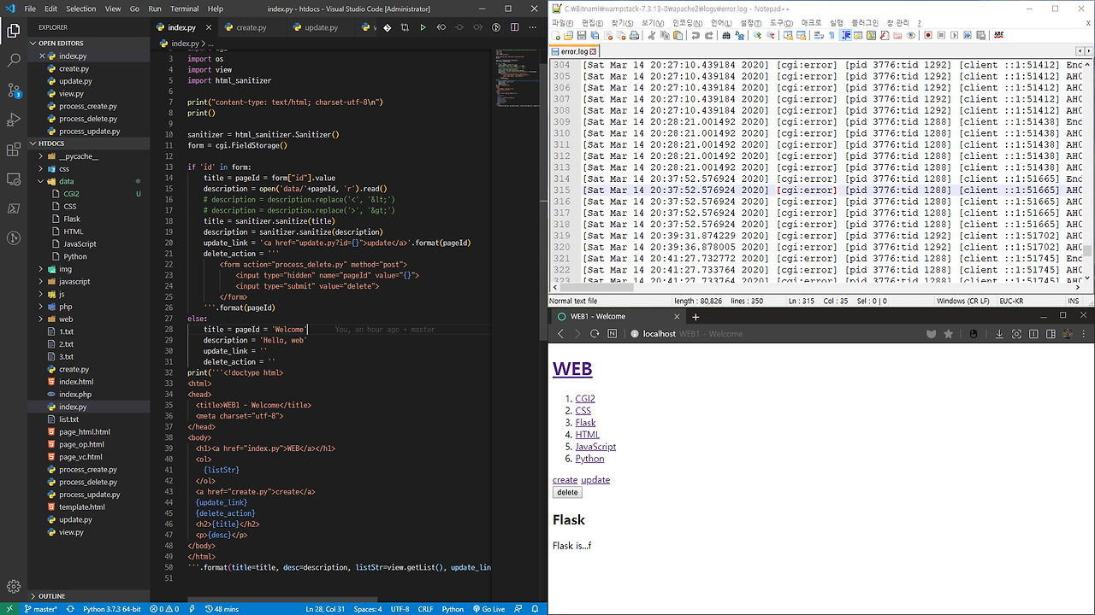
Task: Start macro recording in Notepad++
Action: click(927, 36)
